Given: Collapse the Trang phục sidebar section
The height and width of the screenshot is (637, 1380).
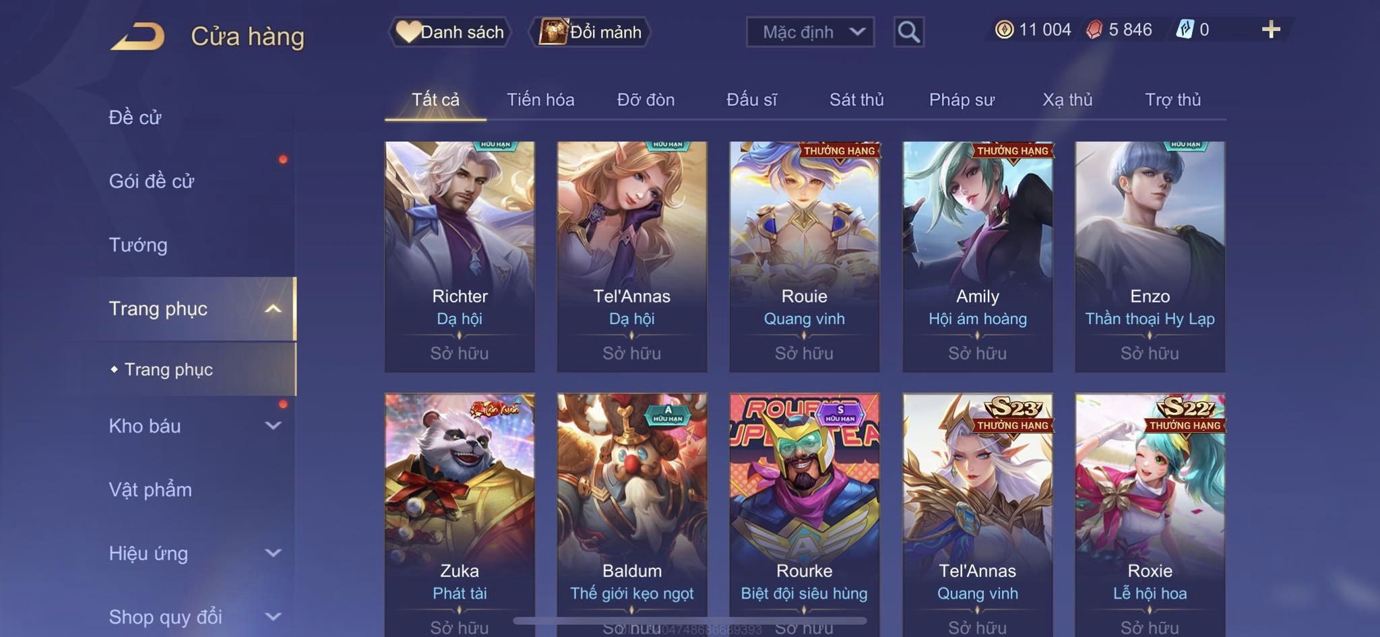Looking at the screenshot, I should [x=272, y=309].
